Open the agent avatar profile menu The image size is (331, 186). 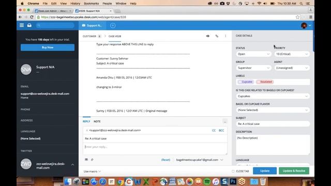click(306, 25)
